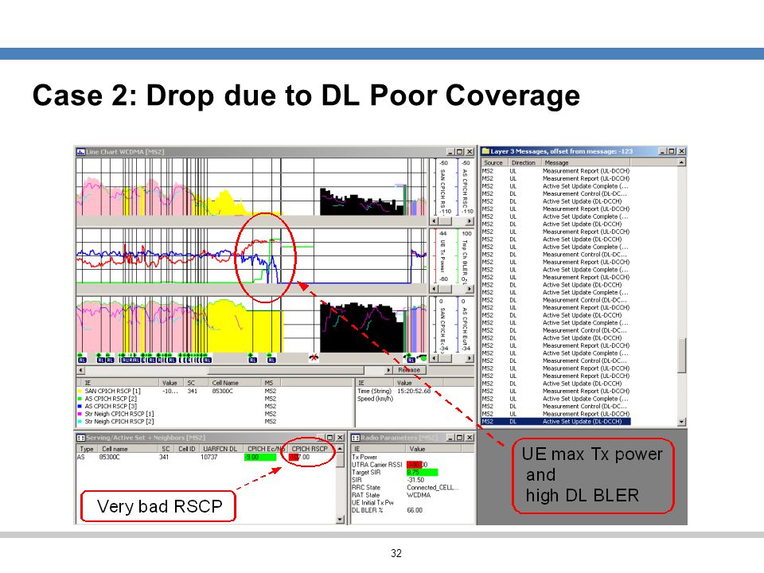The width and height of the screenshot is (764, 573).
Task: Click the Cell ID column header in Serving/Active Set
Action: pyautogui.click(x=186, y=449)
